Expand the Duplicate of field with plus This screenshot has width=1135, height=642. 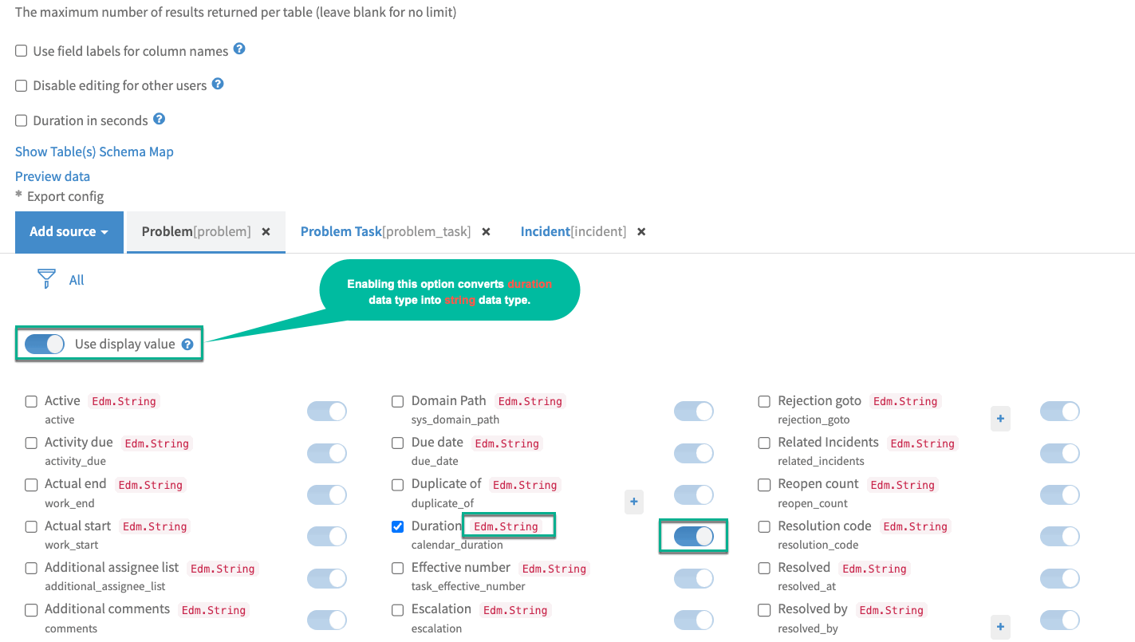pos(634,502)
